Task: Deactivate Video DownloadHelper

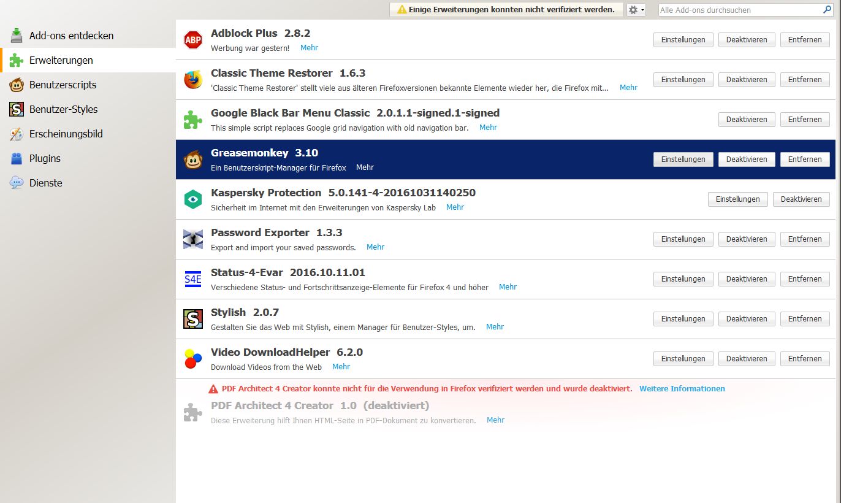Action: pyautogui.click(x=747, y=359)
